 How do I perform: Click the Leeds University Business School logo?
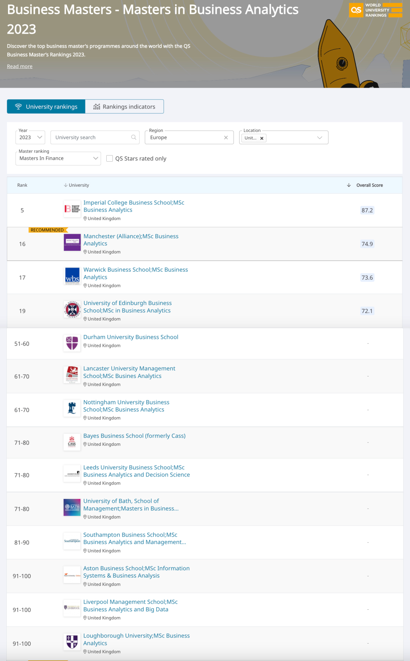[x=72, y=474]
